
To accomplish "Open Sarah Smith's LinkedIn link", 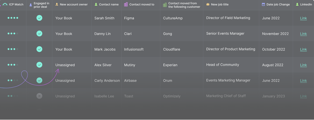I will click(303, 18).
